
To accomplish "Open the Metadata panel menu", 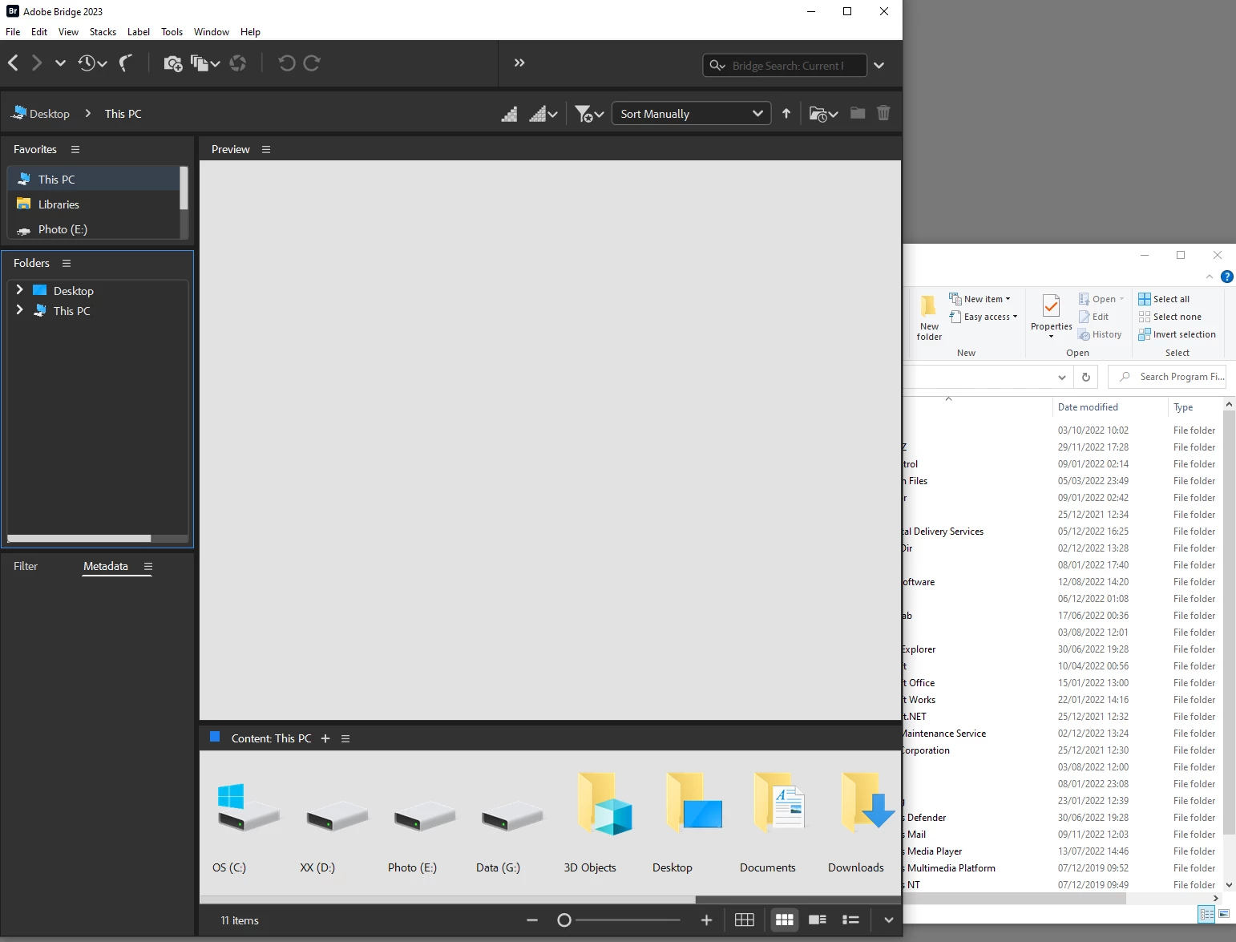I will click(x=148, y=566).
